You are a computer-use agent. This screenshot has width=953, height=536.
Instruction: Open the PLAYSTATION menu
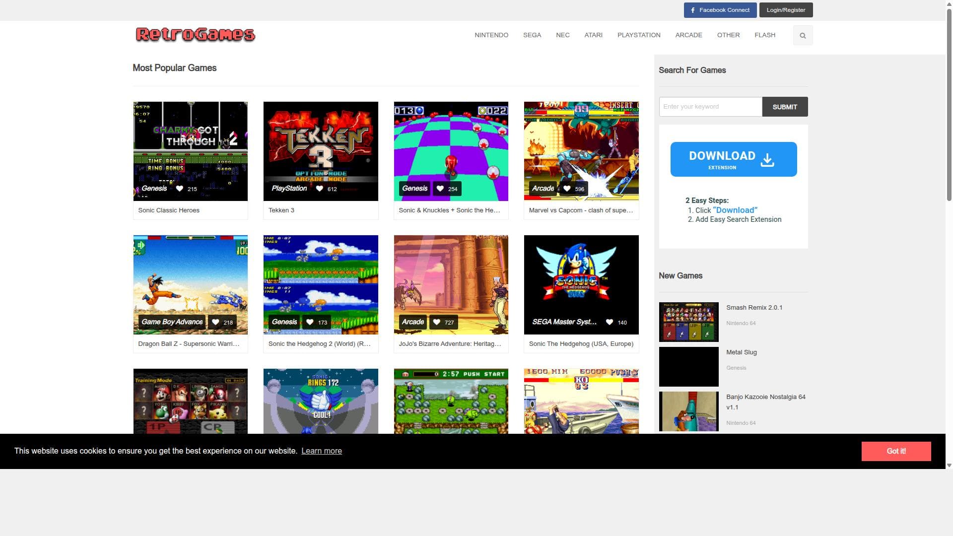point(639,35)
